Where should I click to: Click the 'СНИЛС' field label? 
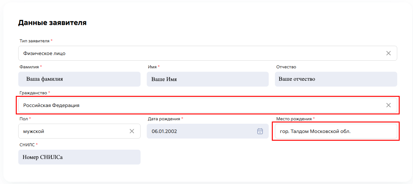[27, 145]
